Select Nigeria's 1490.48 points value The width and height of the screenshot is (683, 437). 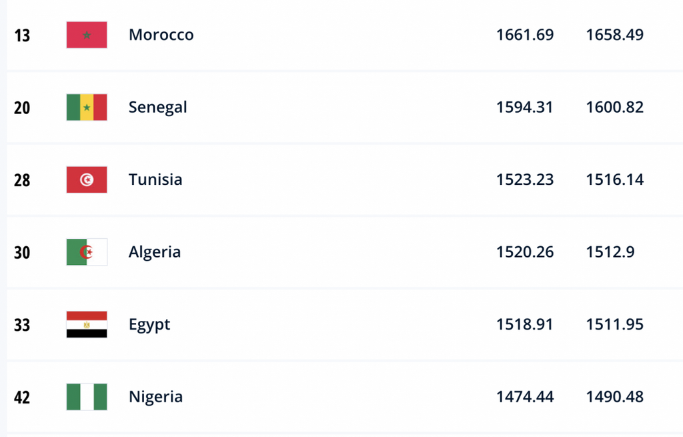tap(614, 397)
